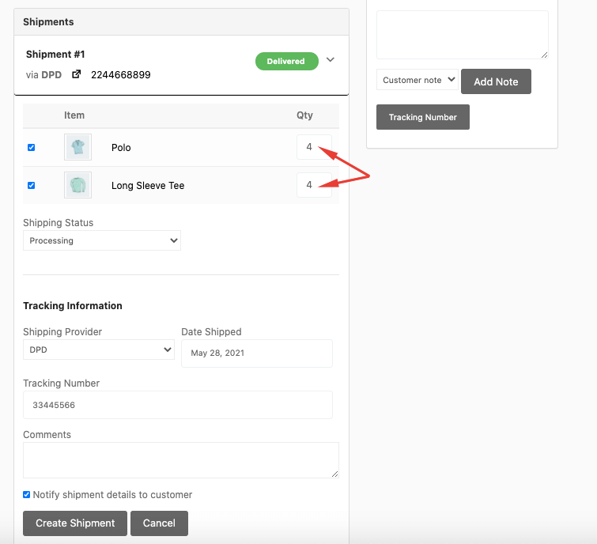Screen dimensions: 597x544
Task: Uncheck the Long Sleeve Tee checkbox
Action: coord(31,185)
